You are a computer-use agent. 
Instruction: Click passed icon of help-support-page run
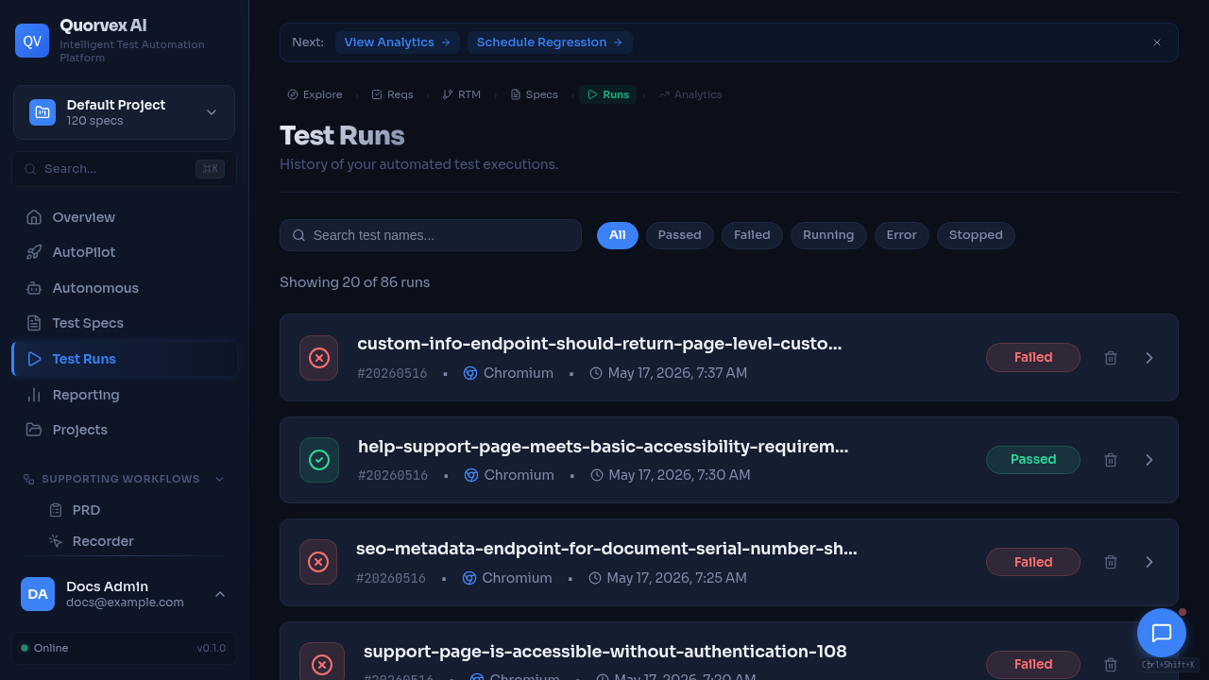coord(319,460)
